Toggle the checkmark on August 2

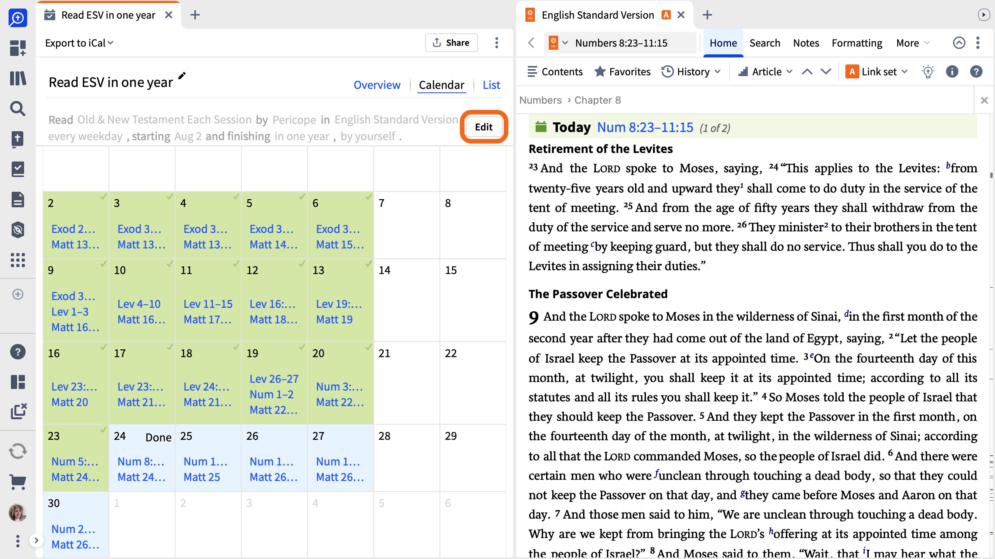pos(103,197)
